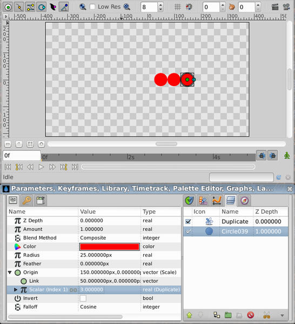Switch to the Layers panel tab
Screen dimensions: 295x324
[x=231, y=201]
